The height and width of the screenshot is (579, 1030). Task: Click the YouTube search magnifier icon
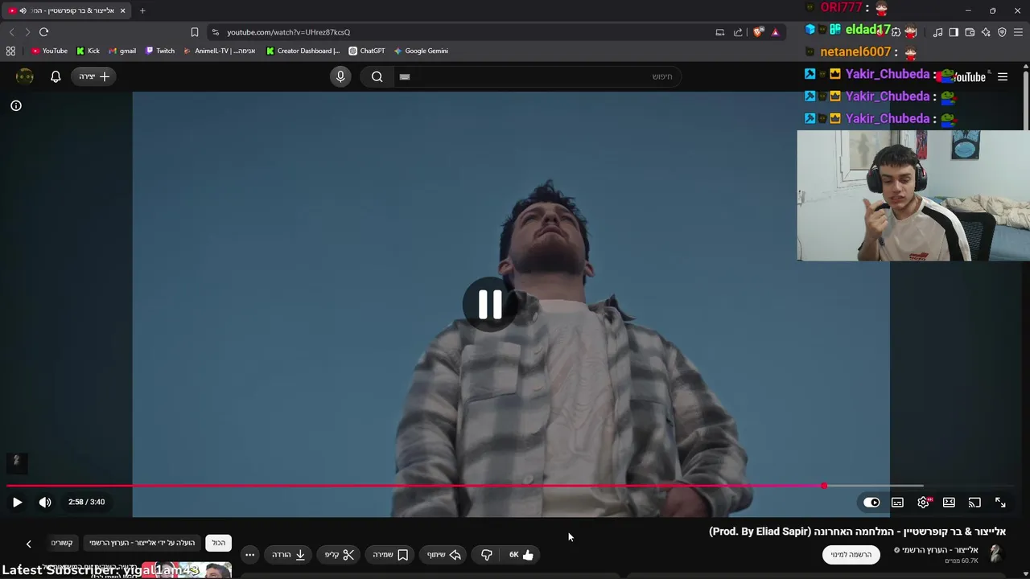click(x=377, y=76)
